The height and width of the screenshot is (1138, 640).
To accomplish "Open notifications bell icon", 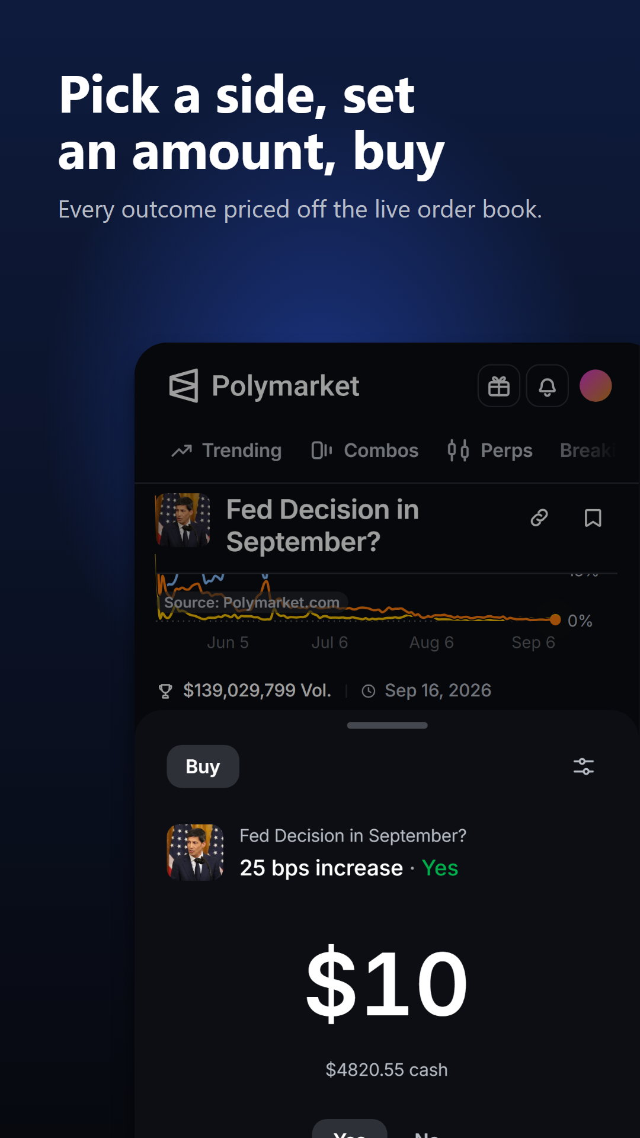I will pyautogui.click(x=548, y=386).
